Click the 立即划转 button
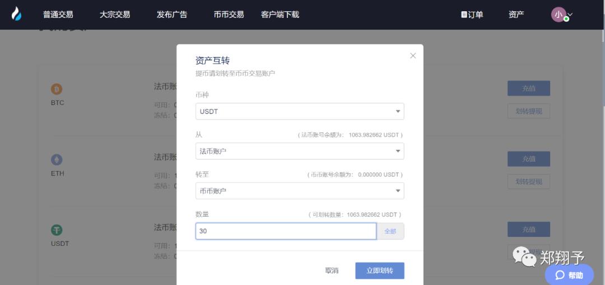This screenshot has height=285, width=605. (380, 270)
